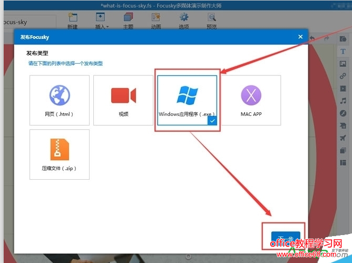Image resolution: width=352 pixels, height=263 pixels.
Task: Select the 压缩文件 (.zip) publish type
Action: tap(60, 154)
